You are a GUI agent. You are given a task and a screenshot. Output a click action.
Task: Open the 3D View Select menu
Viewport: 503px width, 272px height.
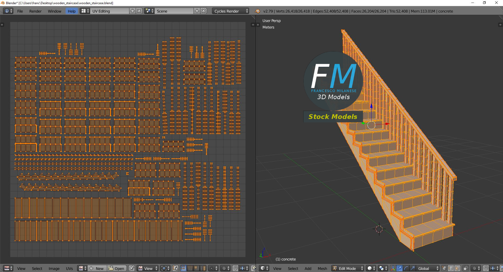pos(293,268)
